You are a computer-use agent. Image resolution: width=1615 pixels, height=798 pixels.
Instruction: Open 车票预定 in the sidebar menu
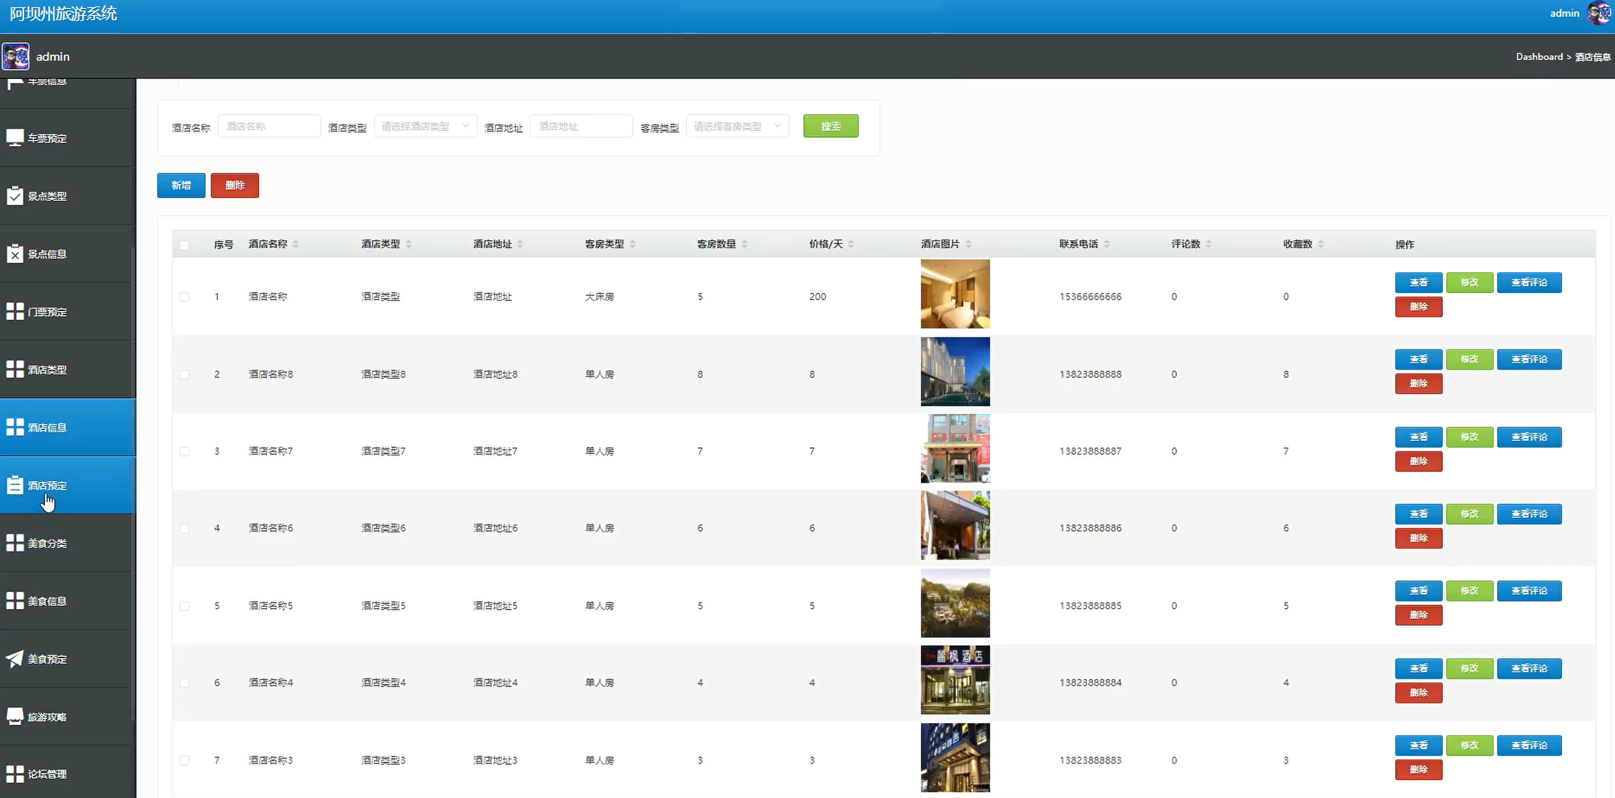(x=68, y=138)
